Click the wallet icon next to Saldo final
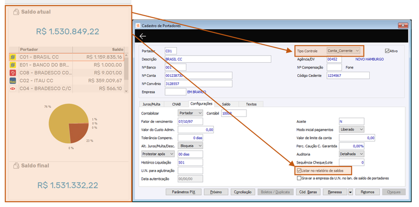 (16, 166)
